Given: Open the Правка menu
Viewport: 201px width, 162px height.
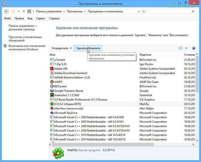Looking at the screenshot, I should pyautogui.click(x=19, y=18).
